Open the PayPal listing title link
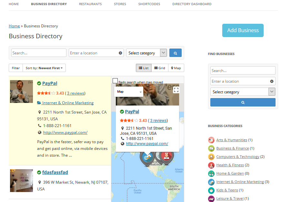 [49, 83]
